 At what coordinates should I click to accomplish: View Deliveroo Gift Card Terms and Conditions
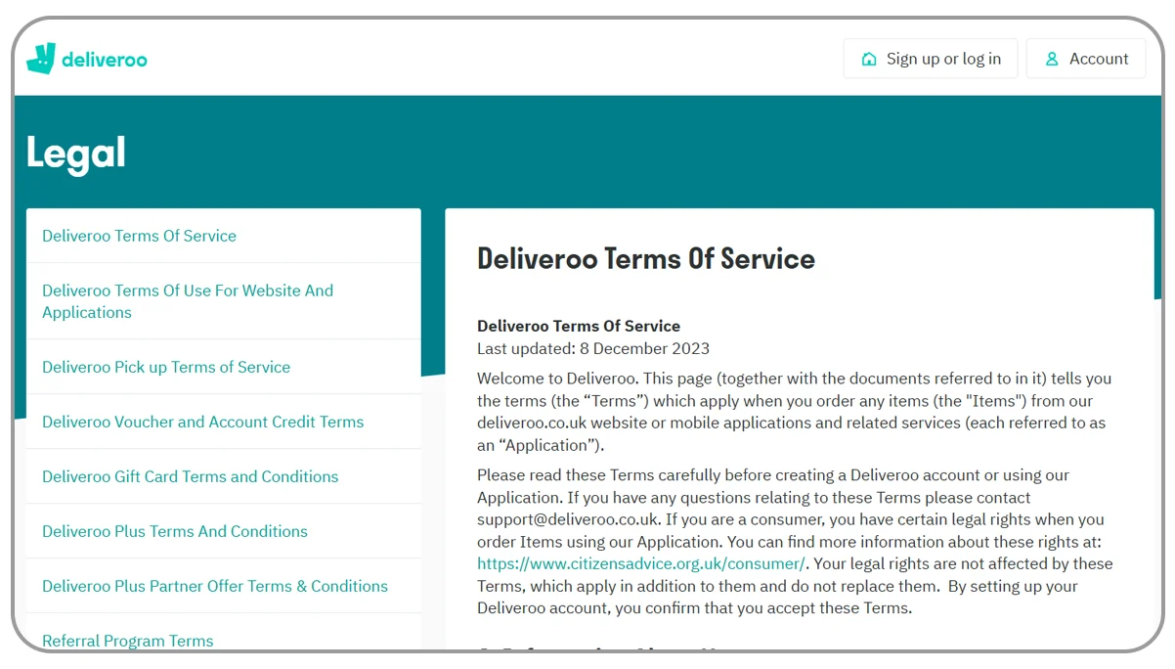point(190,476)
